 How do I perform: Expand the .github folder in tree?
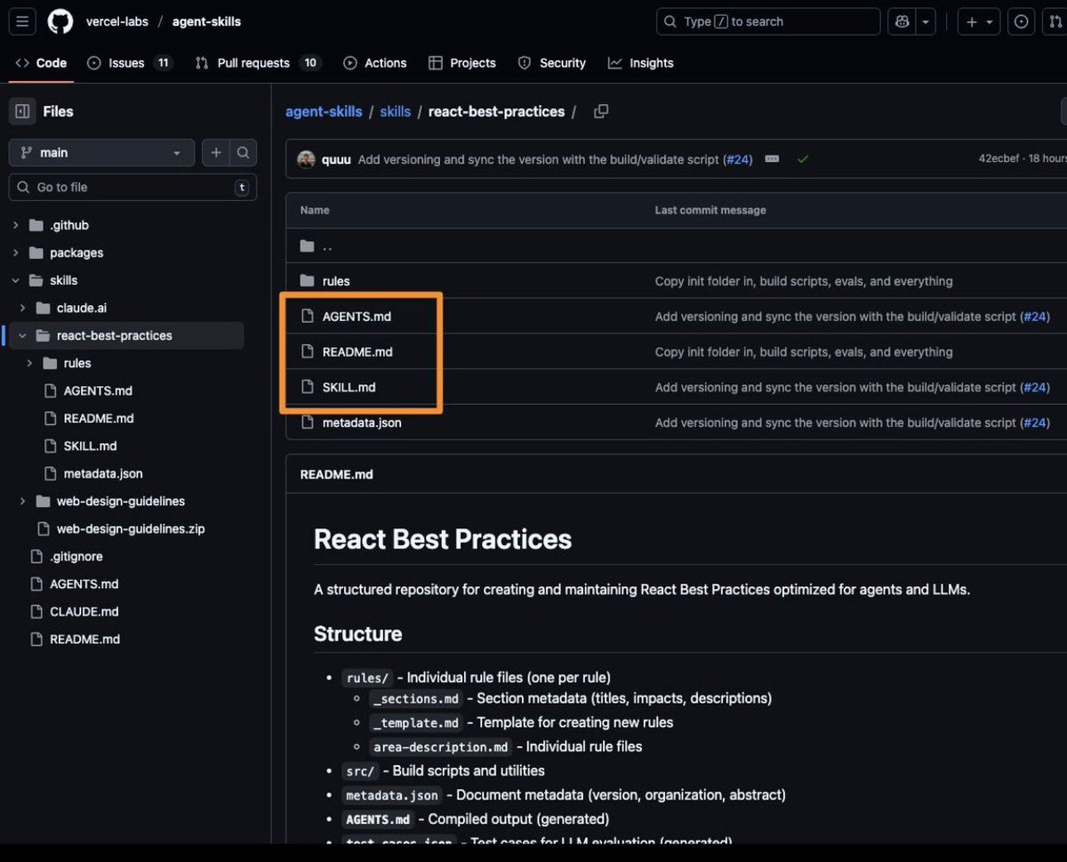[16, 225]
